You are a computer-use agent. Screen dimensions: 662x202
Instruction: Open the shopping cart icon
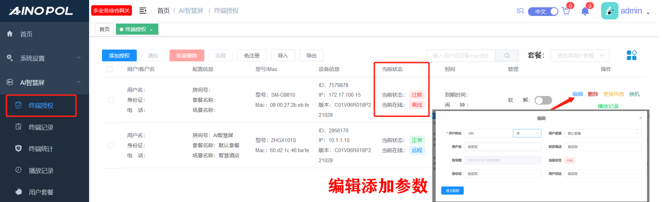tap(566, 11)
